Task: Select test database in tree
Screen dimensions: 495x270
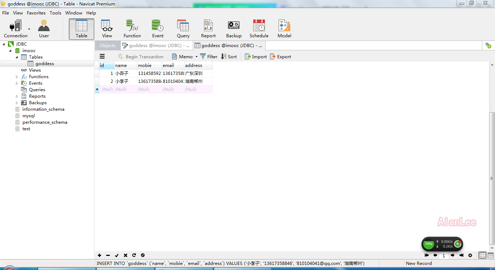Action: point(26,129)
